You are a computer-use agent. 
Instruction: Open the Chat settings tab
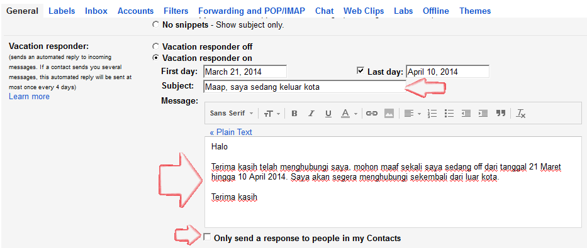(x=324, y=11)
